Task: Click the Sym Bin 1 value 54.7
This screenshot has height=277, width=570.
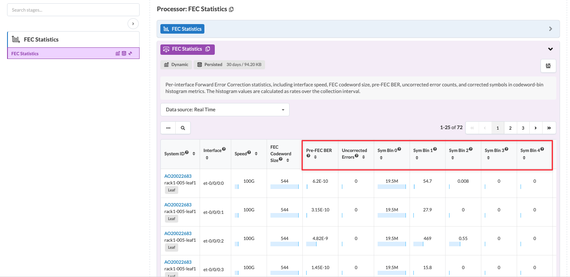Action: tap(427, 181)
